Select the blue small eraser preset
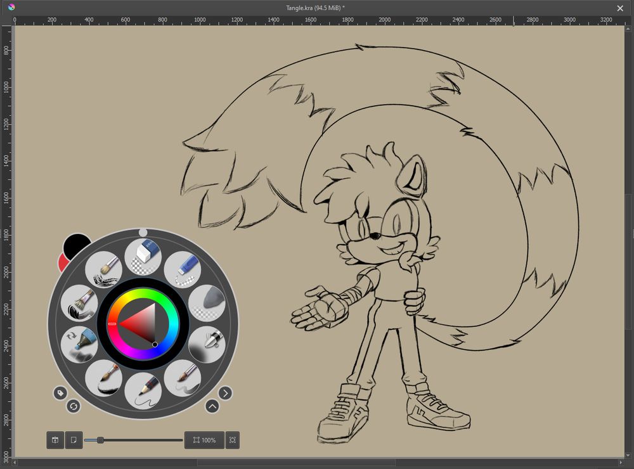 coord(183,269)
